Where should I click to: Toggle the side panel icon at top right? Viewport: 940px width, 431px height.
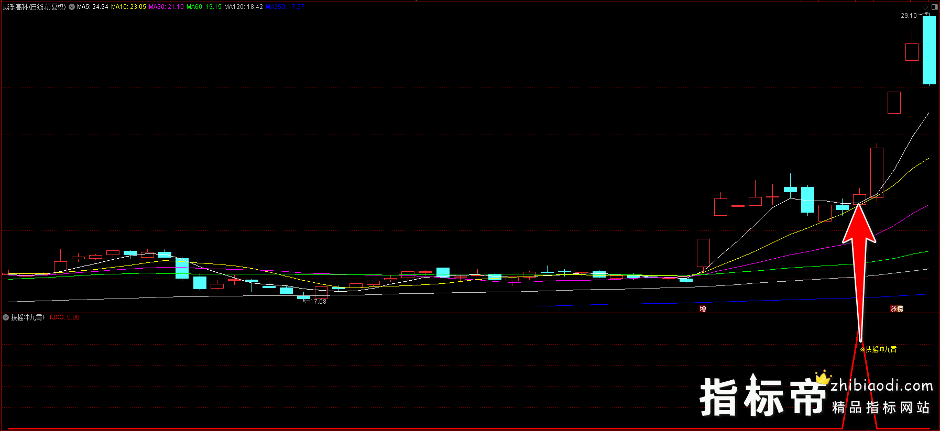[x=934, y=7]
